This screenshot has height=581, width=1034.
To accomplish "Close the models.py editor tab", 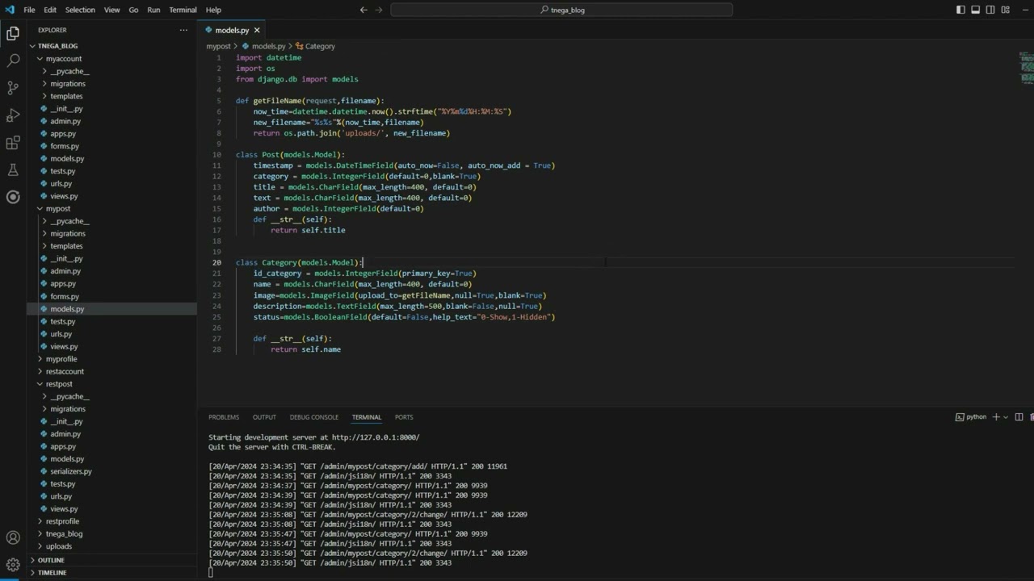I will pos(257,30).
